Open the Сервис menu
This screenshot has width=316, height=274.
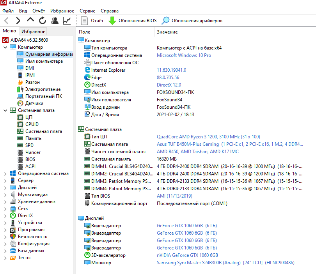click(x=87, y=11)
